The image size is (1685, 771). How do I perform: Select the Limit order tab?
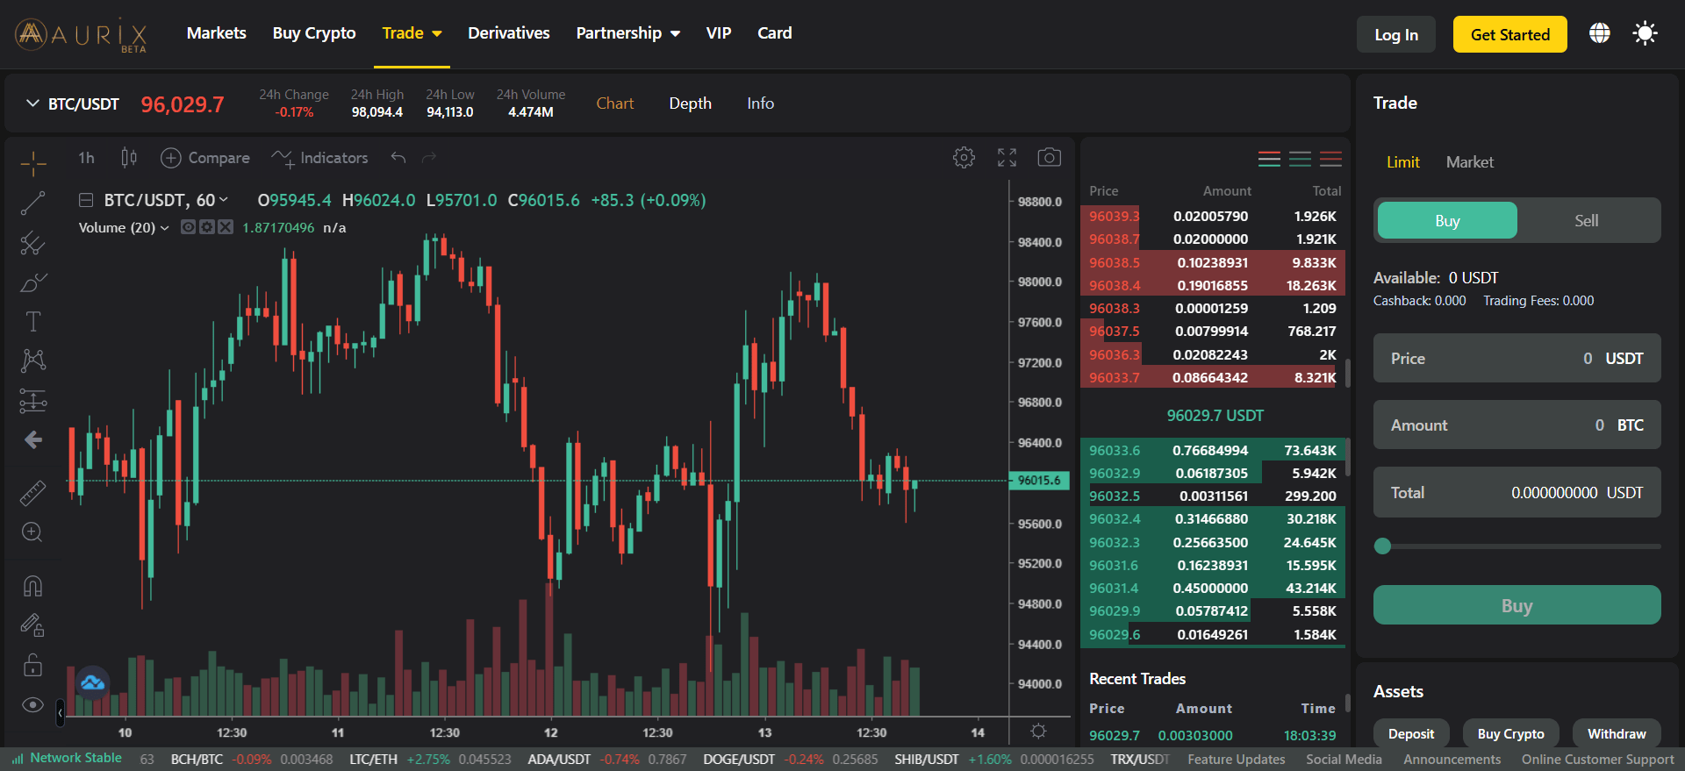(x=1402, y=162)
